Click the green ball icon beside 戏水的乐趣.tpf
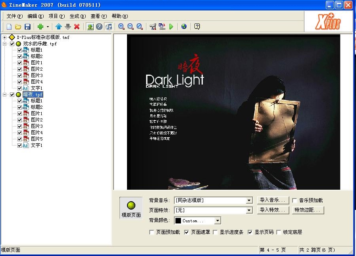The width and height of the screenshot is (356, 256). coord(19,44)
